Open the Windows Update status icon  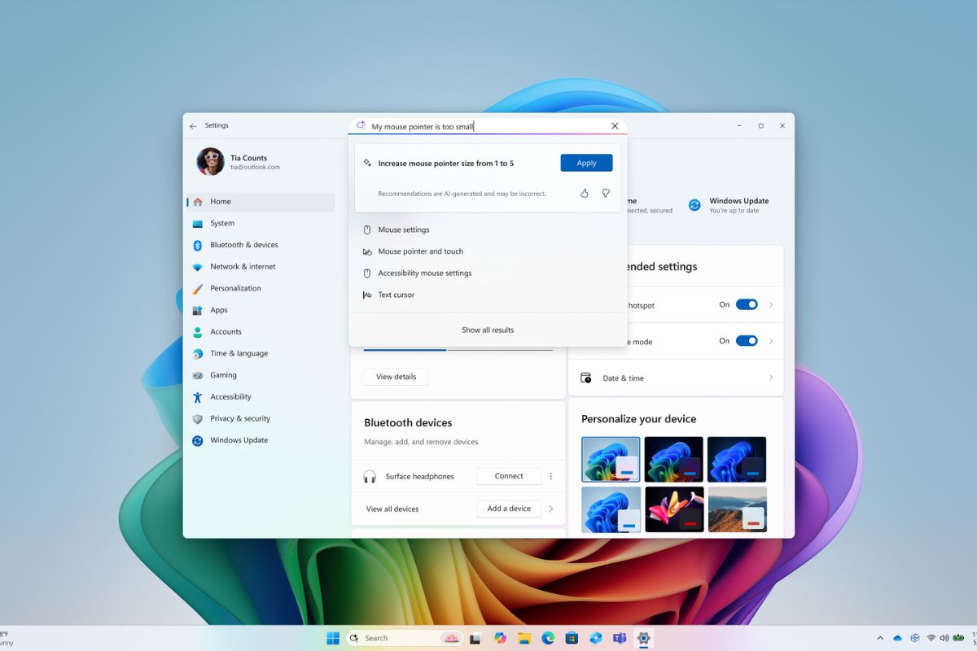(694, 205)
